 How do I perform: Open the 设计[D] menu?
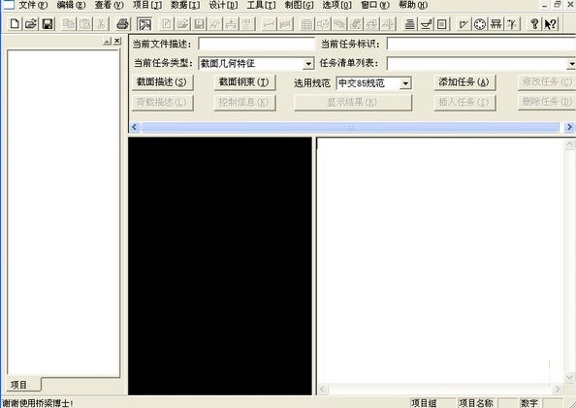point(223,5)
